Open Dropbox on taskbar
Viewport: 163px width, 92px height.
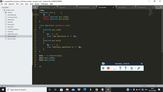click(x=79, y=90)
